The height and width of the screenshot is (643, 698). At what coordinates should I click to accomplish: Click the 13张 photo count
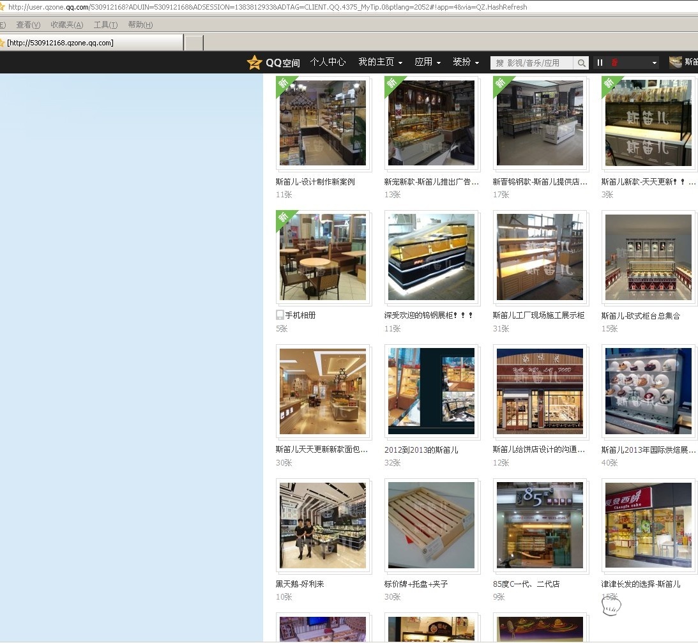tap(392, 195)
